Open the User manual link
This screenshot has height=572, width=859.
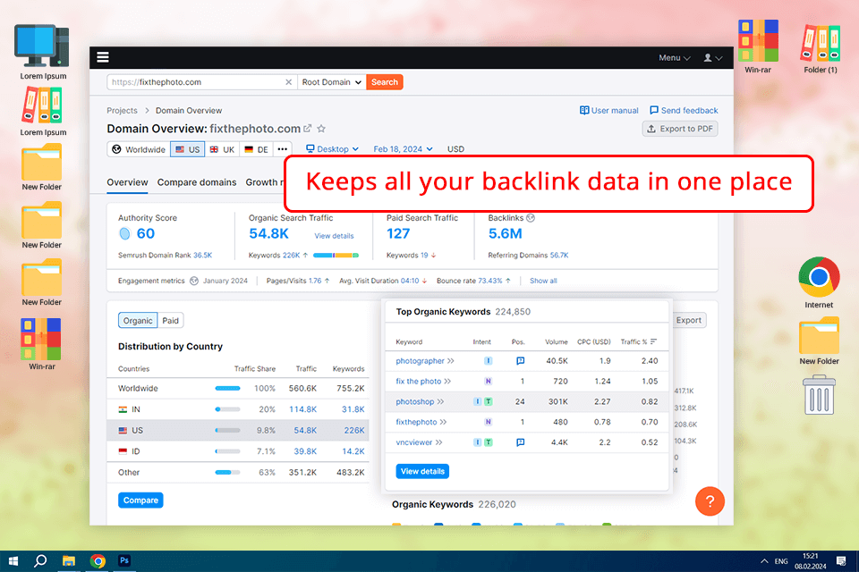(609, 110)
